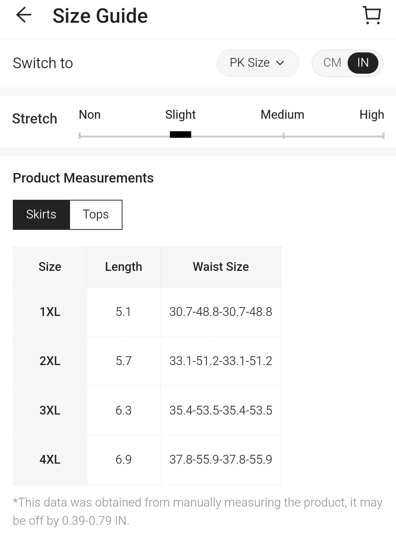
Task: Open the Skirts measurements tab
Action: click(x=41, y=215)
